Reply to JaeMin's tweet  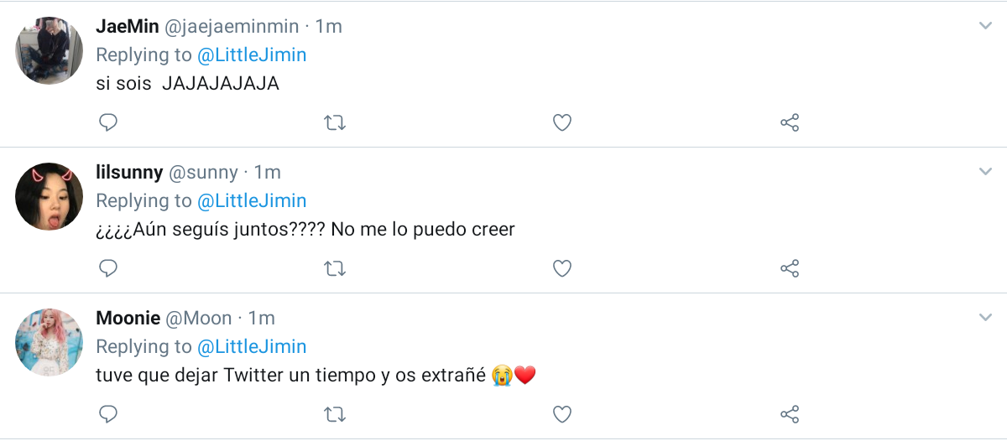(x=107, y=123)
